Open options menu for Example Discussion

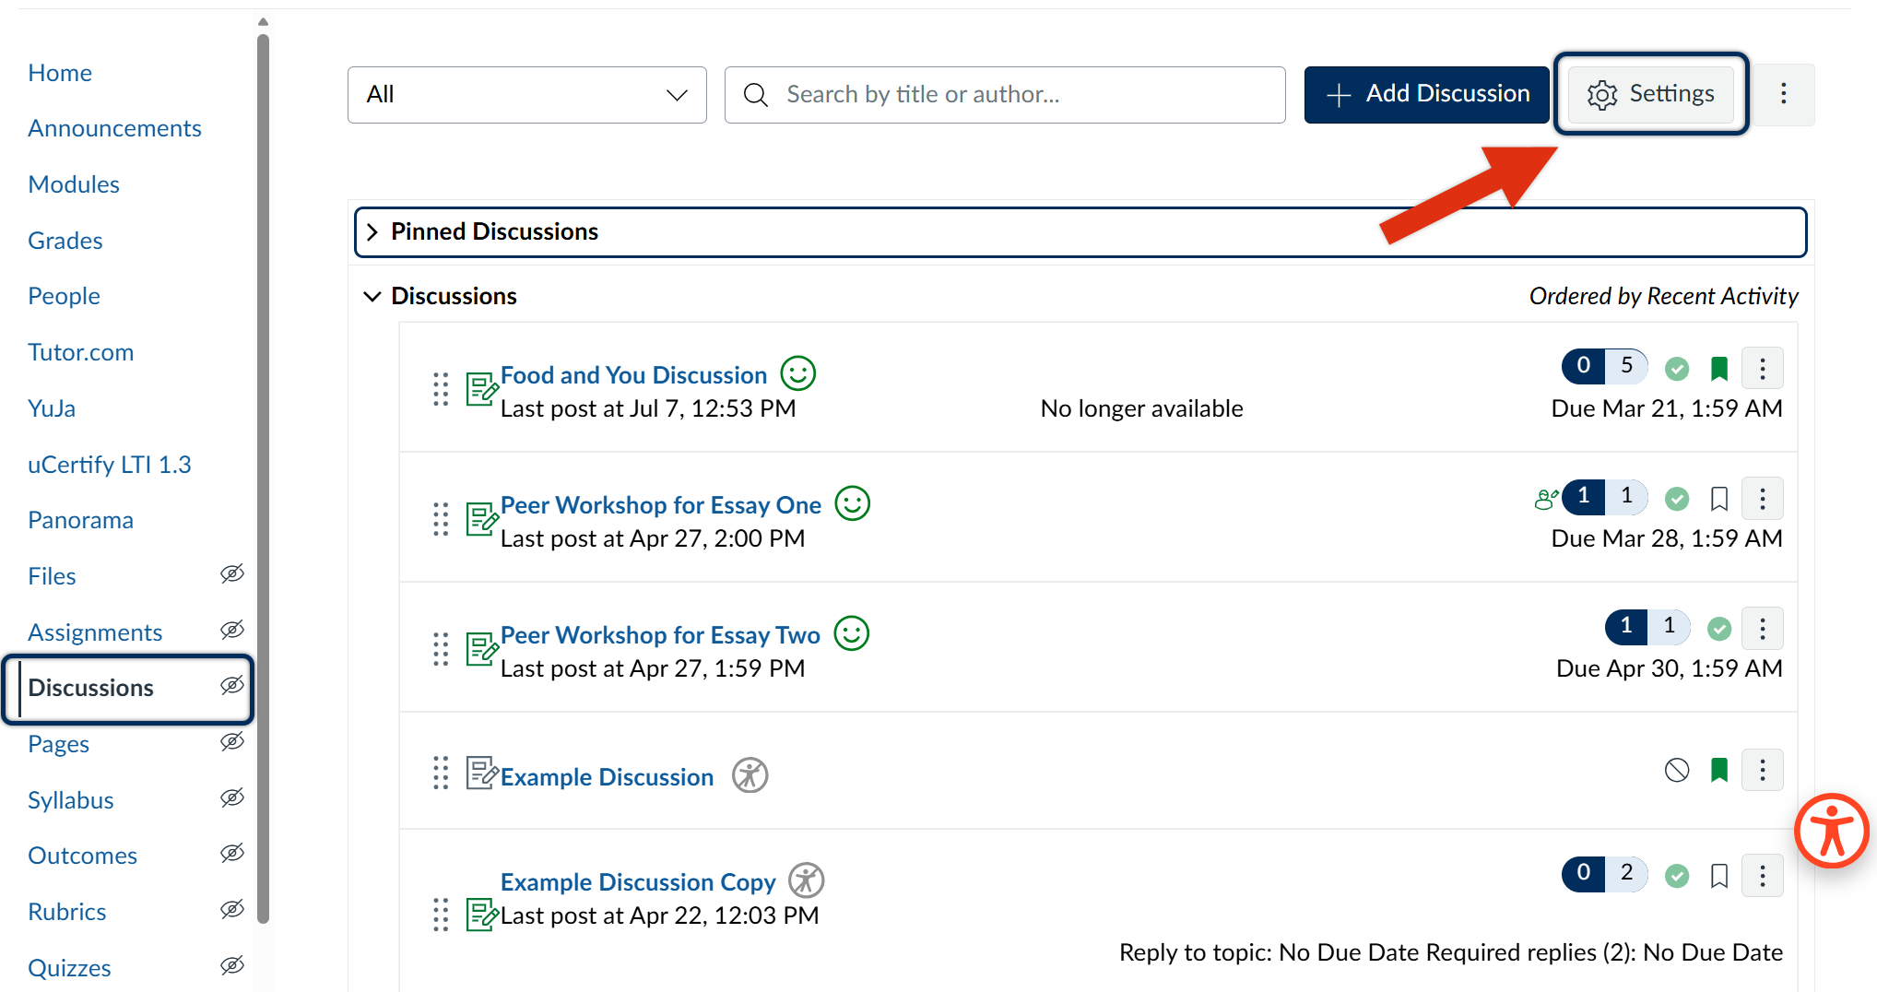tap(1763, 770)
